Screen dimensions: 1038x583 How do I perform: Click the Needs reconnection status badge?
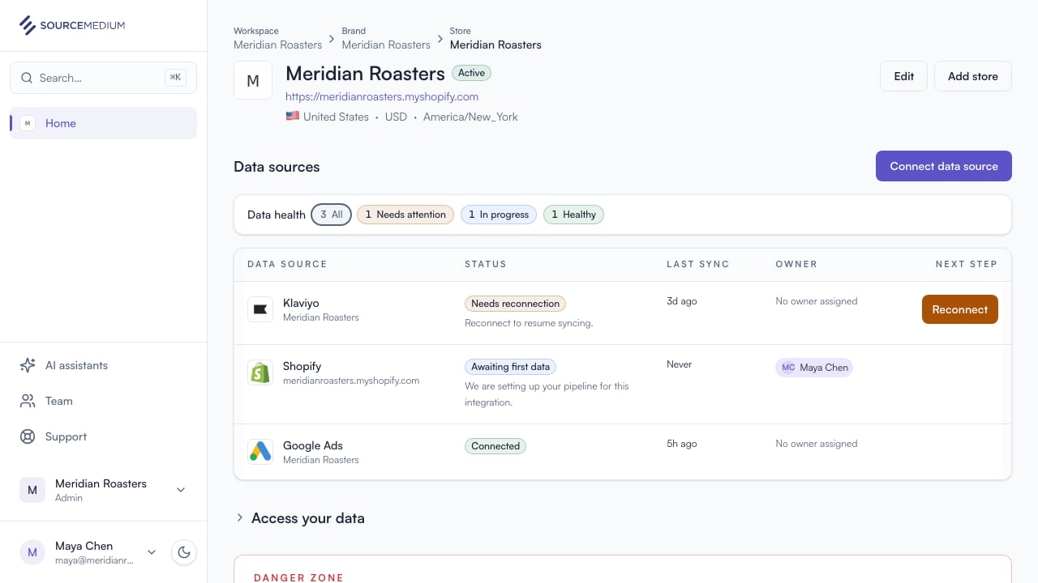[x=515, y=304]
